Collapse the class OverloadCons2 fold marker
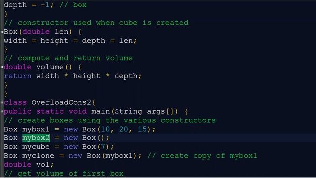Viewport: 316px width, 178px height. point(2,103)
